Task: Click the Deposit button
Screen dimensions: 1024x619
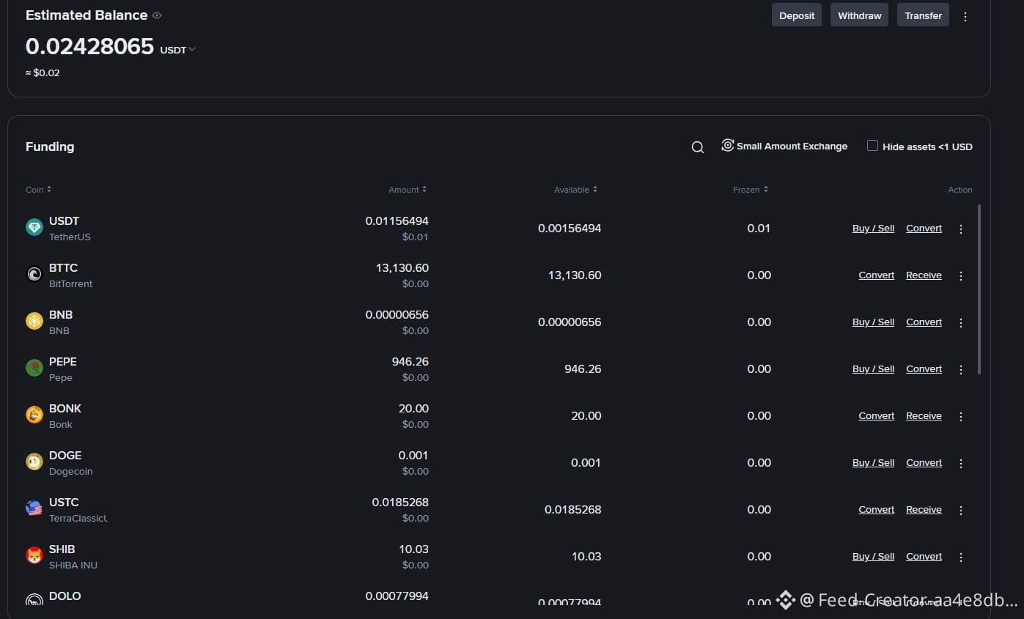Action: [x=797, y=15]
